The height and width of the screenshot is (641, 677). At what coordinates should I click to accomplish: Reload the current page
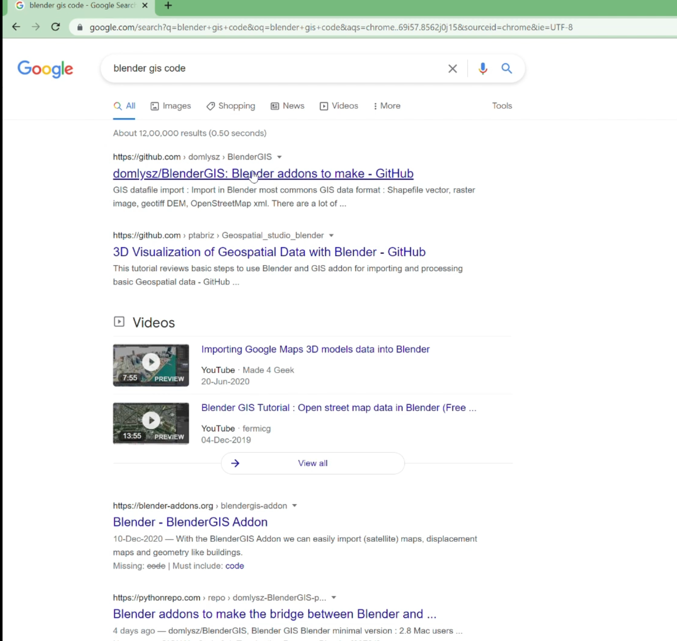56,27
